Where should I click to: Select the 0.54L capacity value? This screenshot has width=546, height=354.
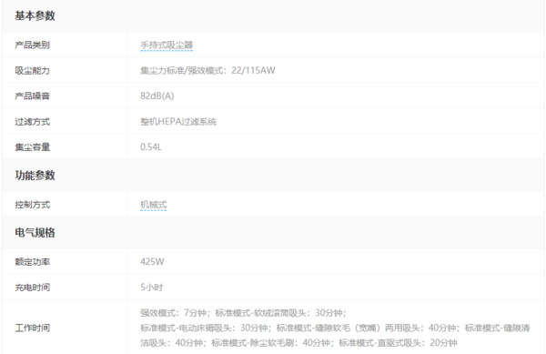click(x=151, y=147)
